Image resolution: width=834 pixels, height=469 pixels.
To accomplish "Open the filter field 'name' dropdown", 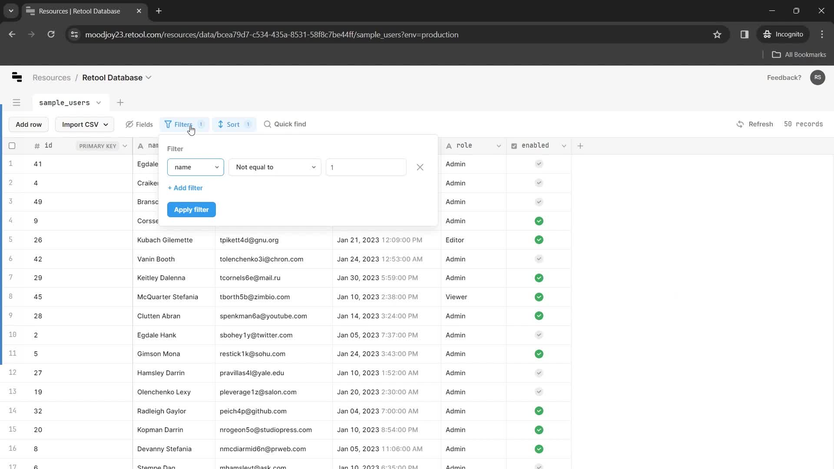I will pyautogui.click(x=195, y=167).
